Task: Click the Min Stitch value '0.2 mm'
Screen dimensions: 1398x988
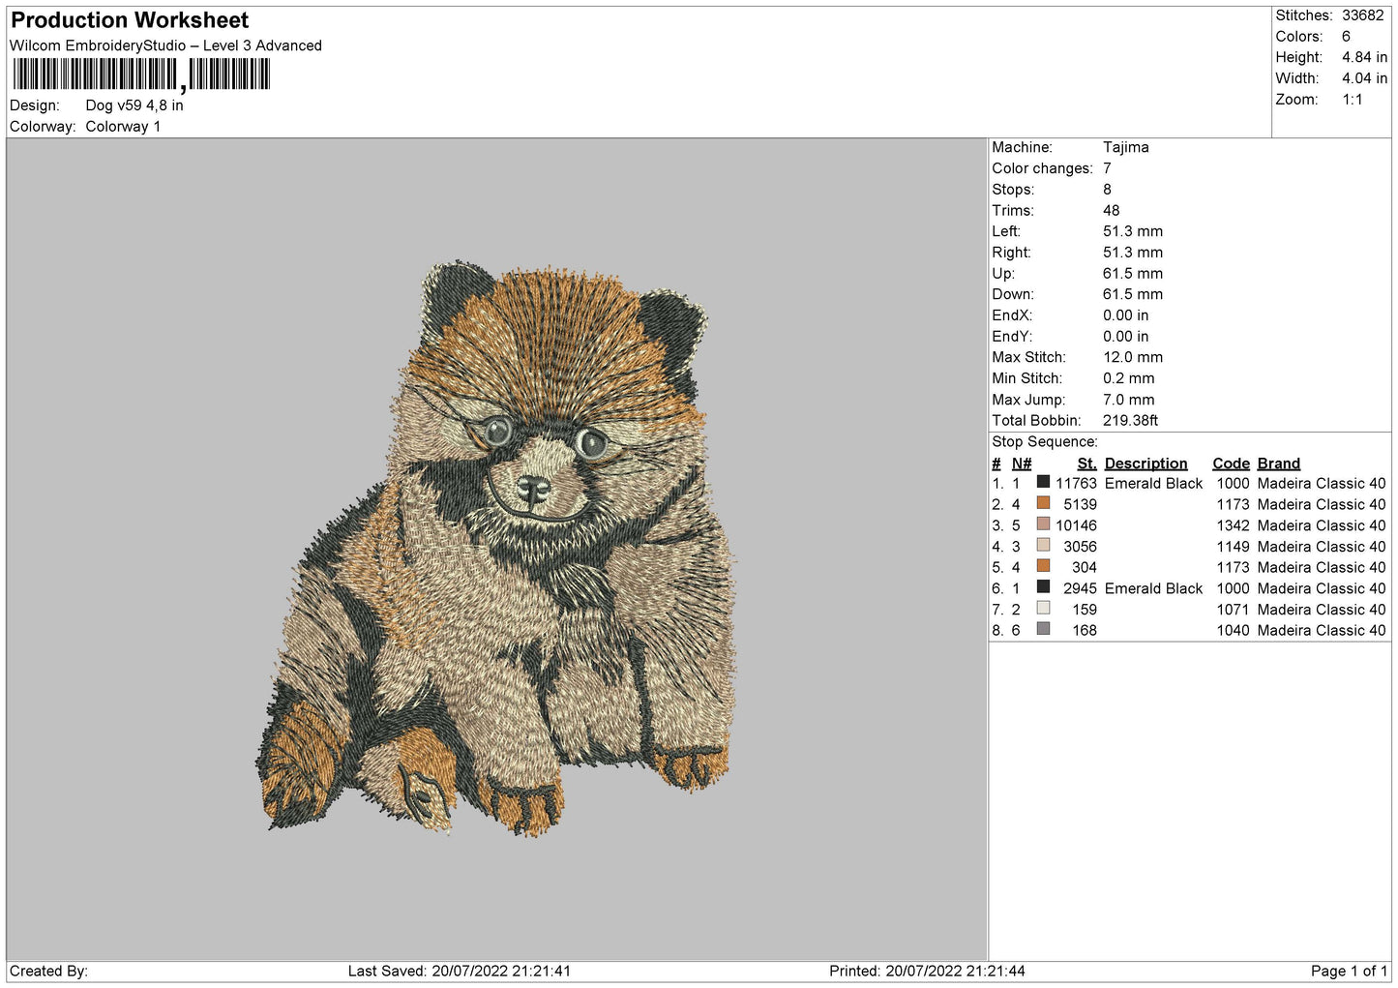Action: click(x=1129, y=378)
